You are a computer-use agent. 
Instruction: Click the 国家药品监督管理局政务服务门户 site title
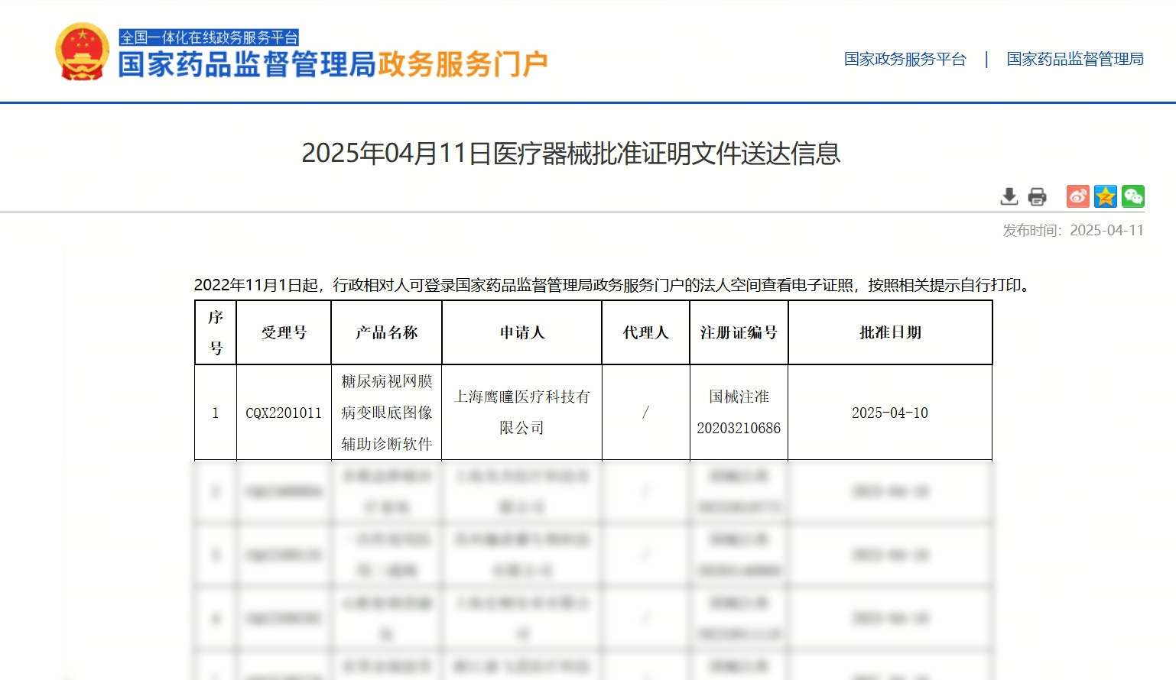click(x=333, y=64)
